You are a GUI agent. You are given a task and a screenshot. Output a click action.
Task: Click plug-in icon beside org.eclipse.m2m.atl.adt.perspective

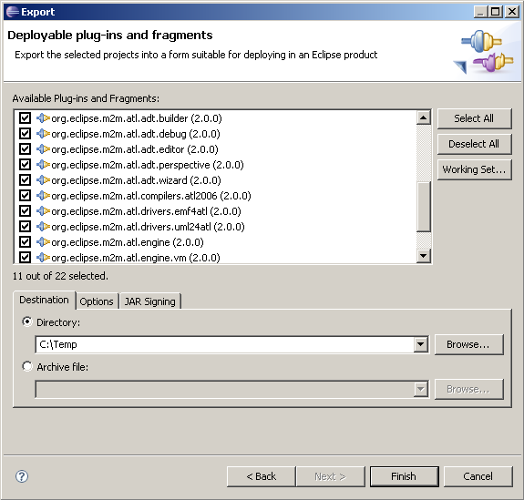click(43, 165)
